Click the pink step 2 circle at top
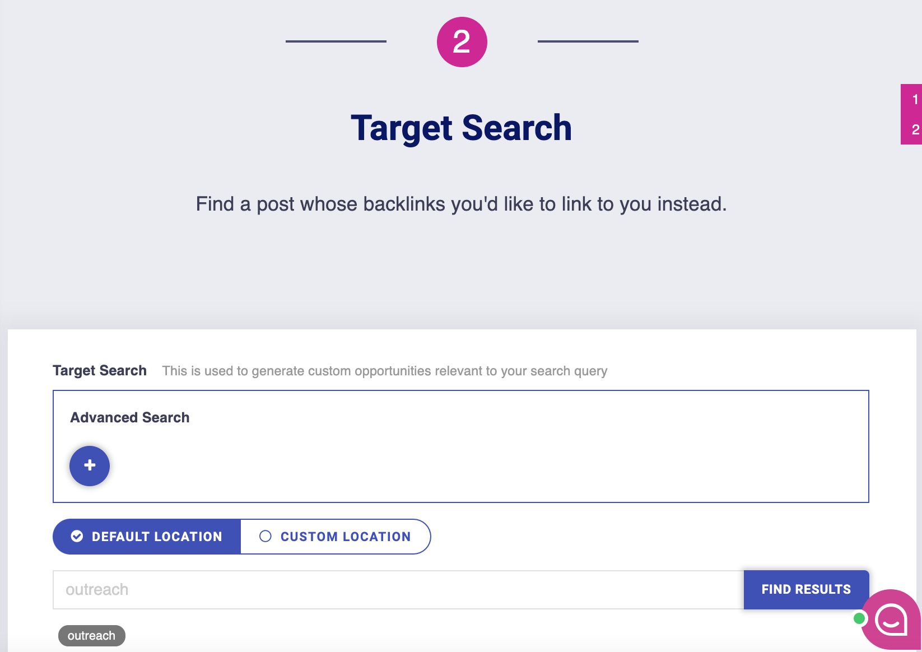Viewport: 922px width, 652px height. click(x=462, y=40)
